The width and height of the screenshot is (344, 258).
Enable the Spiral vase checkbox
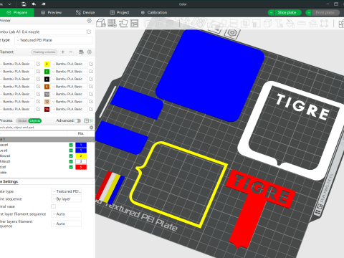pos(53,206)
